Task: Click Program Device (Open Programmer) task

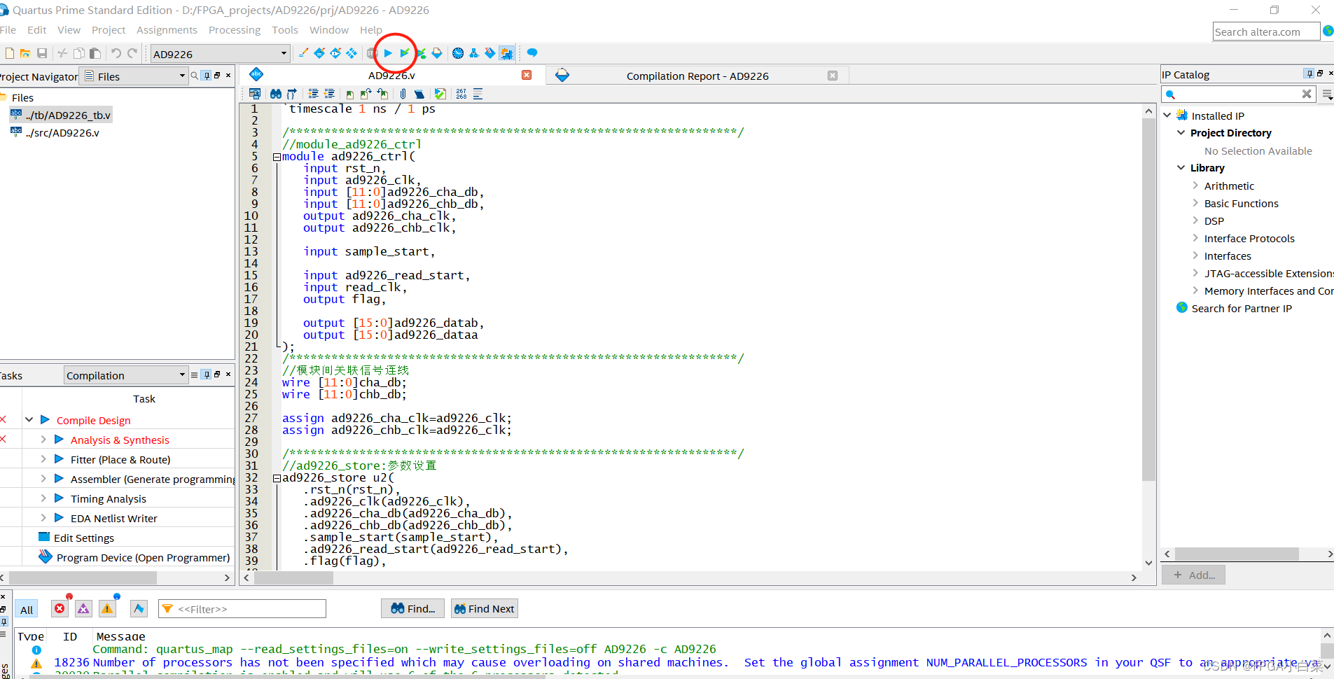Action: point(143,558)
